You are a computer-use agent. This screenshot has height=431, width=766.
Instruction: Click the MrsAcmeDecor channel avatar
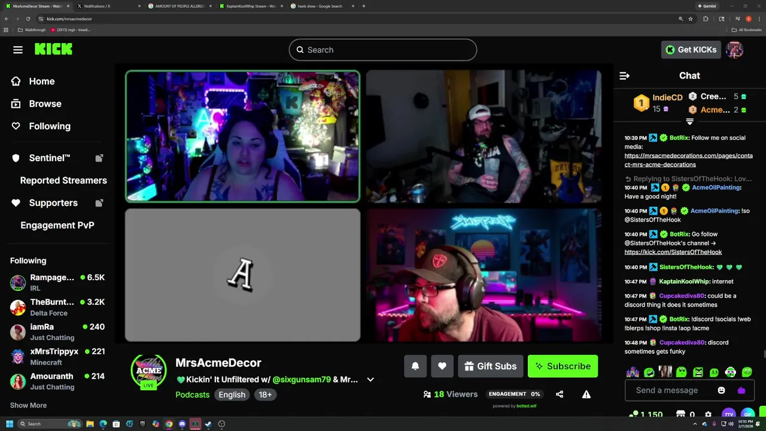pyautogui.click(x=148, y=371)
